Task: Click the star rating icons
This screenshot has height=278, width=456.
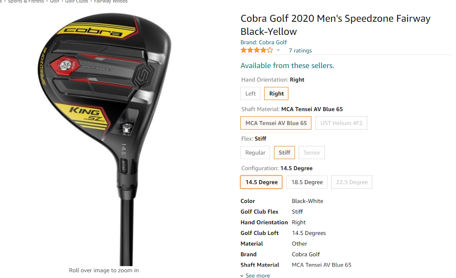Action: pyautogui.click(x=257, y=50)
